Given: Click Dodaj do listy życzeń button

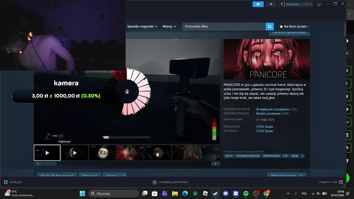Looking at the screenshot, I should click(x=57, y=175).
